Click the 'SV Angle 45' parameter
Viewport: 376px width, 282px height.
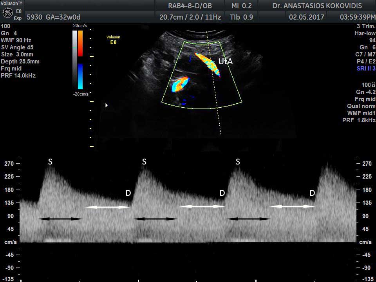tap(17, 47)
